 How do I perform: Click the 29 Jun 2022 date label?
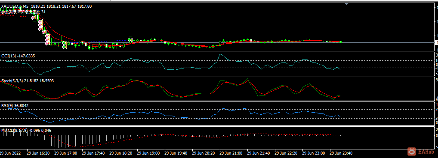pyautogui.click(x=10, y=153)
